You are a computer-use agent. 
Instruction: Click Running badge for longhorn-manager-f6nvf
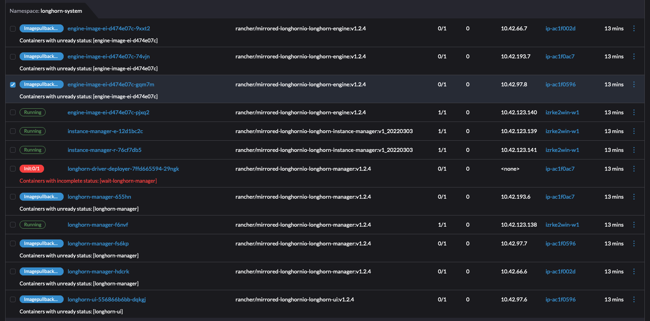point(32,225)
